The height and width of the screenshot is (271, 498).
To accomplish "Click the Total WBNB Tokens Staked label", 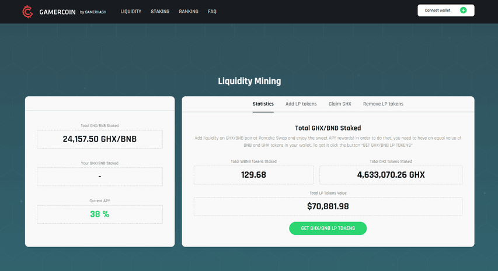I will [x=253, y=161].
